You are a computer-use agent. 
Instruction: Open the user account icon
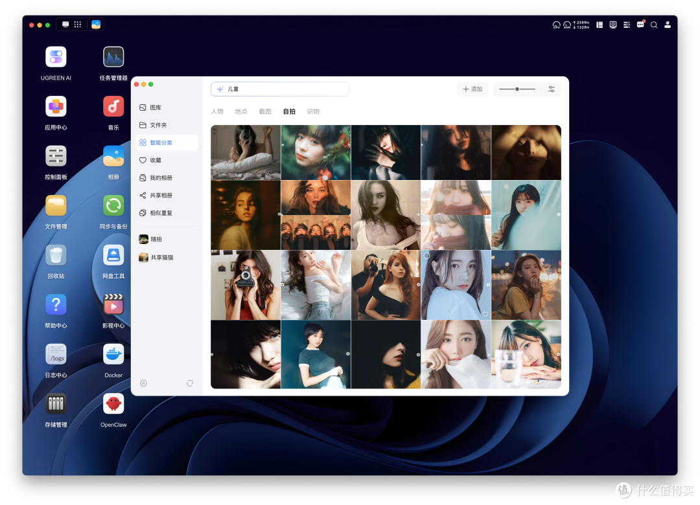668,25
